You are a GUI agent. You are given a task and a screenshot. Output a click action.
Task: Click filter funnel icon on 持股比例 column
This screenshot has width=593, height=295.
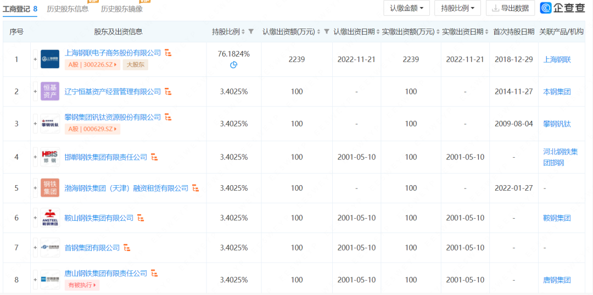tap(251, 32)
